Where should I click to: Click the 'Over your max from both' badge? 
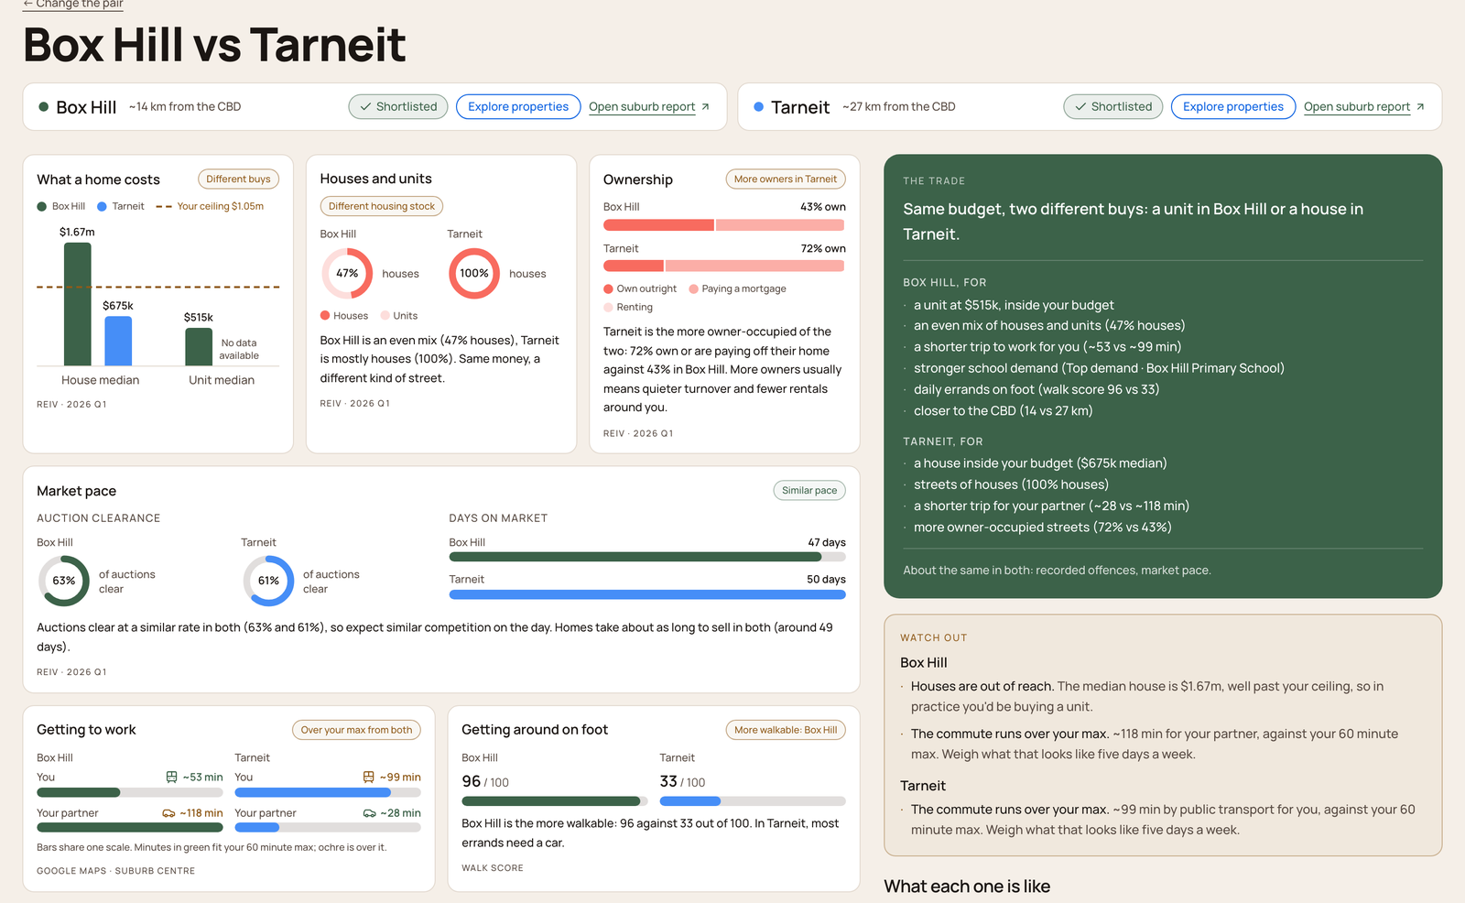point(356,730)
